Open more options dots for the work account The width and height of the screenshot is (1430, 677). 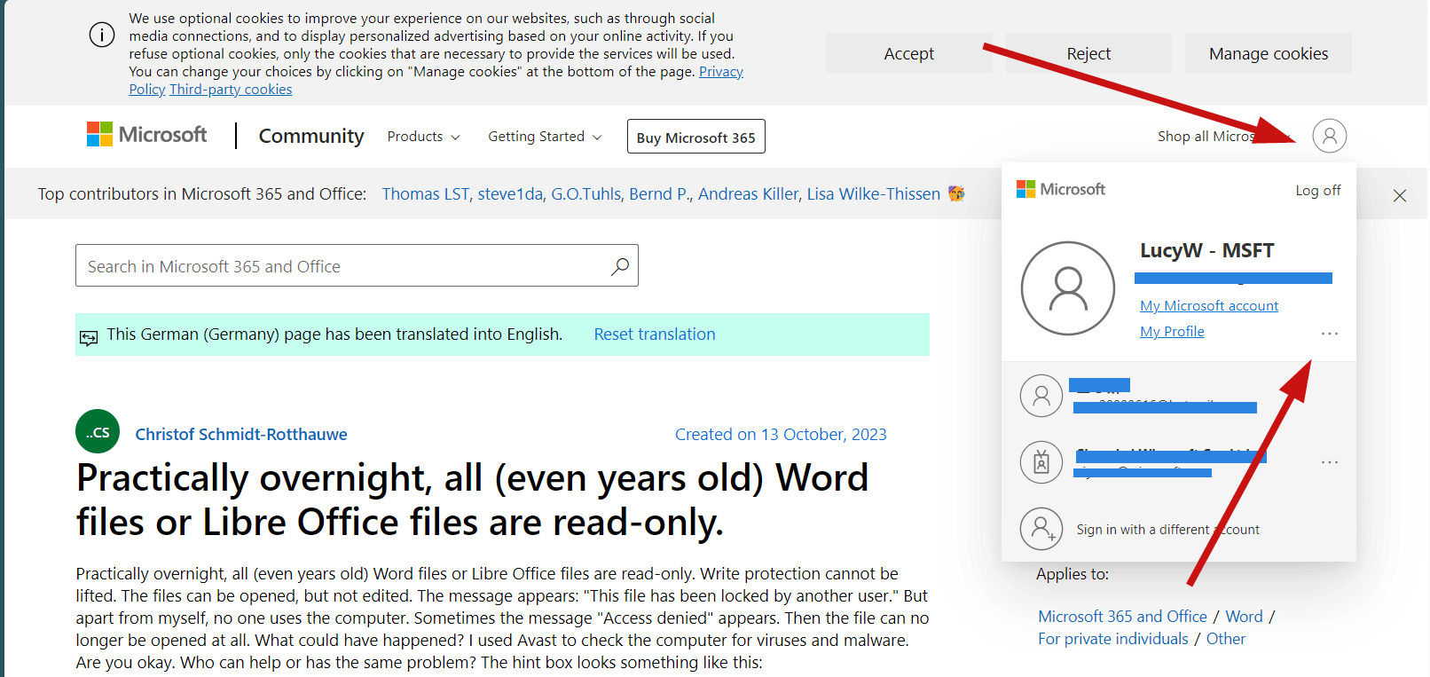pyautogui.click(x=1329, y=462)
